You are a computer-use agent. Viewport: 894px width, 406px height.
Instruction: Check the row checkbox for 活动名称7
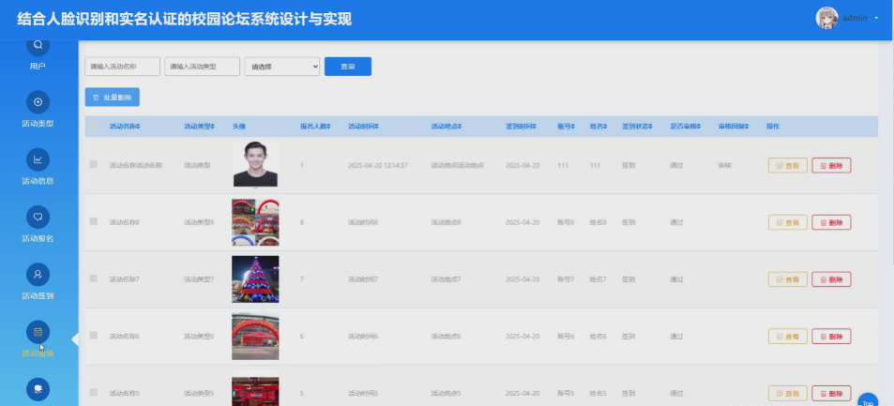coord(94,278)
